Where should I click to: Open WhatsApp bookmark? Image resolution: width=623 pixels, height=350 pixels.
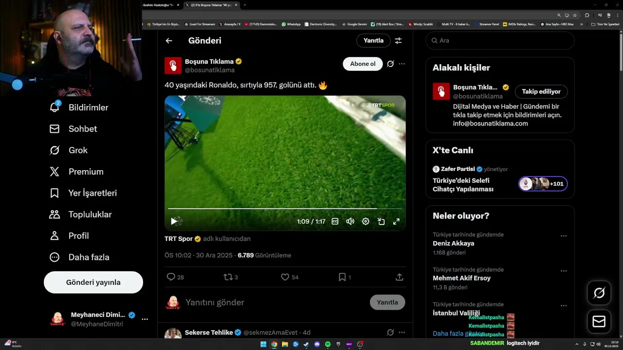tap(291, 24)
